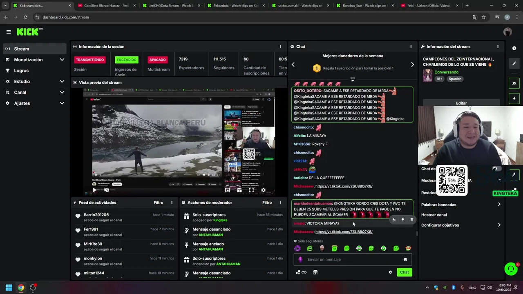Open Barrio291206 follower activity entry

point(124,217)
